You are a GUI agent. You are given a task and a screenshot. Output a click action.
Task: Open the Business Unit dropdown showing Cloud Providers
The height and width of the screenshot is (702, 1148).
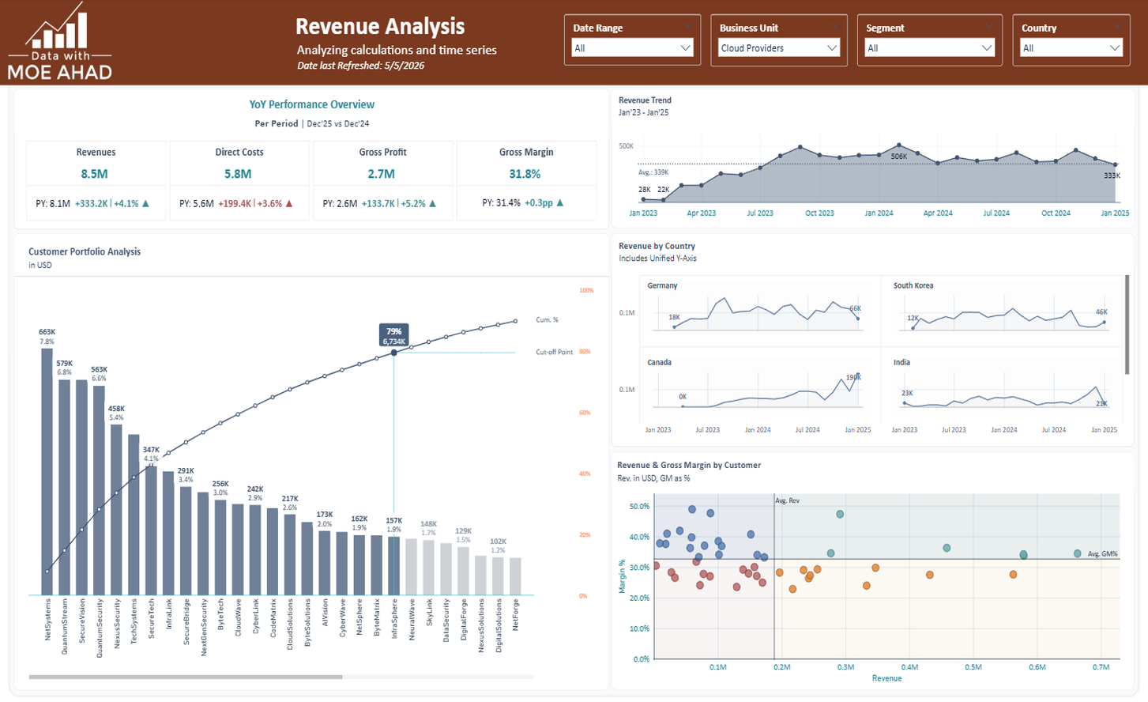(778, 48)
